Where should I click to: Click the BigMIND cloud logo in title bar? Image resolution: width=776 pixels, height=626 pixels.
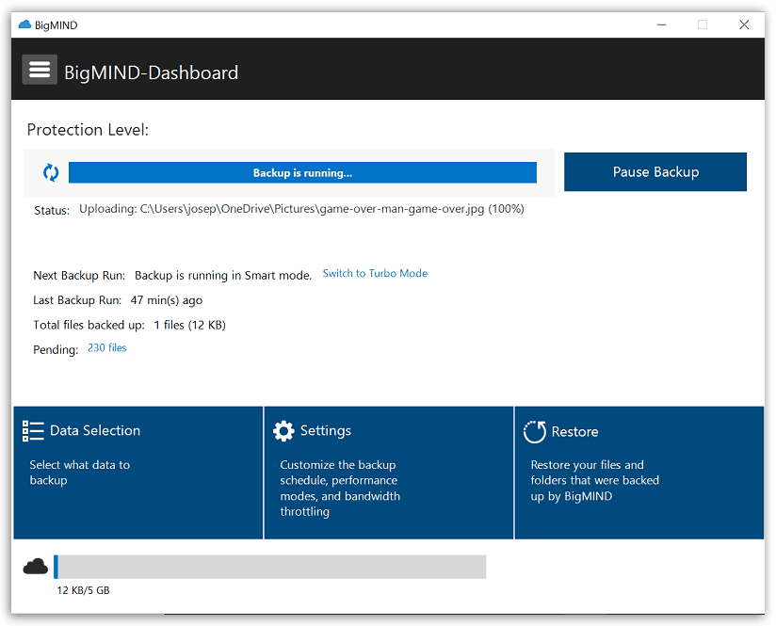pyautogui.click(x=24, y=25)
